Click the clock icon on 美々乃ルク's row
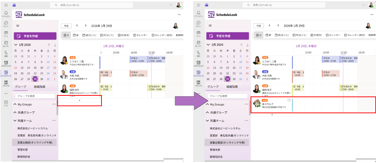 pos(289,100)
